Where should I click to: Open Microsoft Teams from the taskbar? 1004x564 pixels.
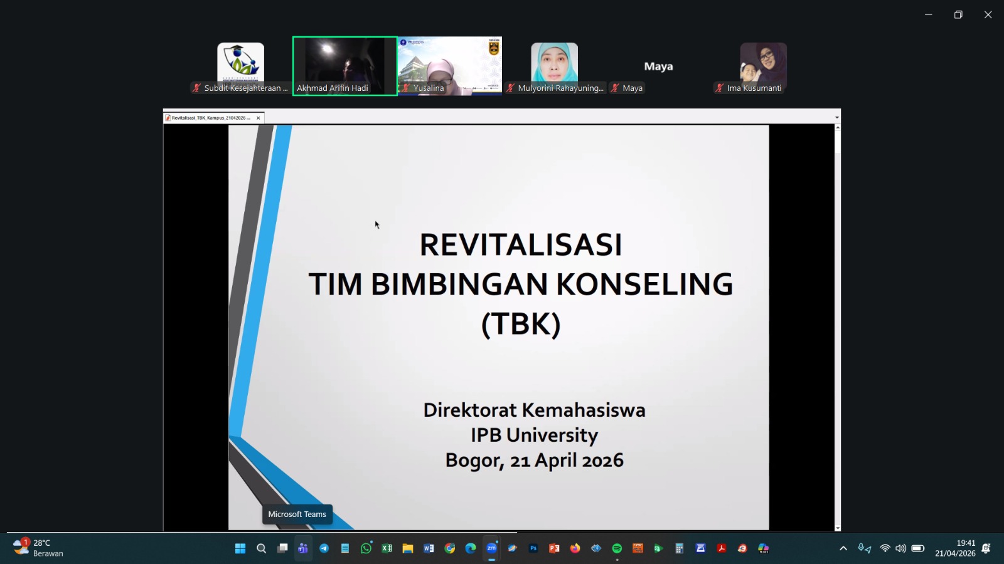pyautogui.click(x=303, y=548)
